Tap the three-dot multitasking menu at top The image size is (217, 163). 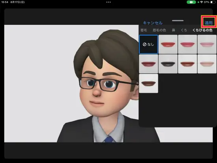pos(108,2)
